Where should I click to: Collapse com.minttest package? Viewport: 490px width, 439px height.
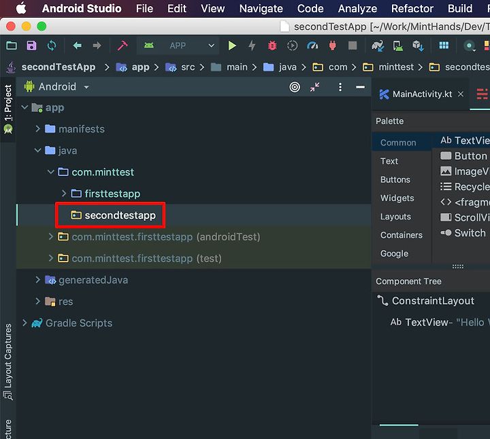pos(50,172)
